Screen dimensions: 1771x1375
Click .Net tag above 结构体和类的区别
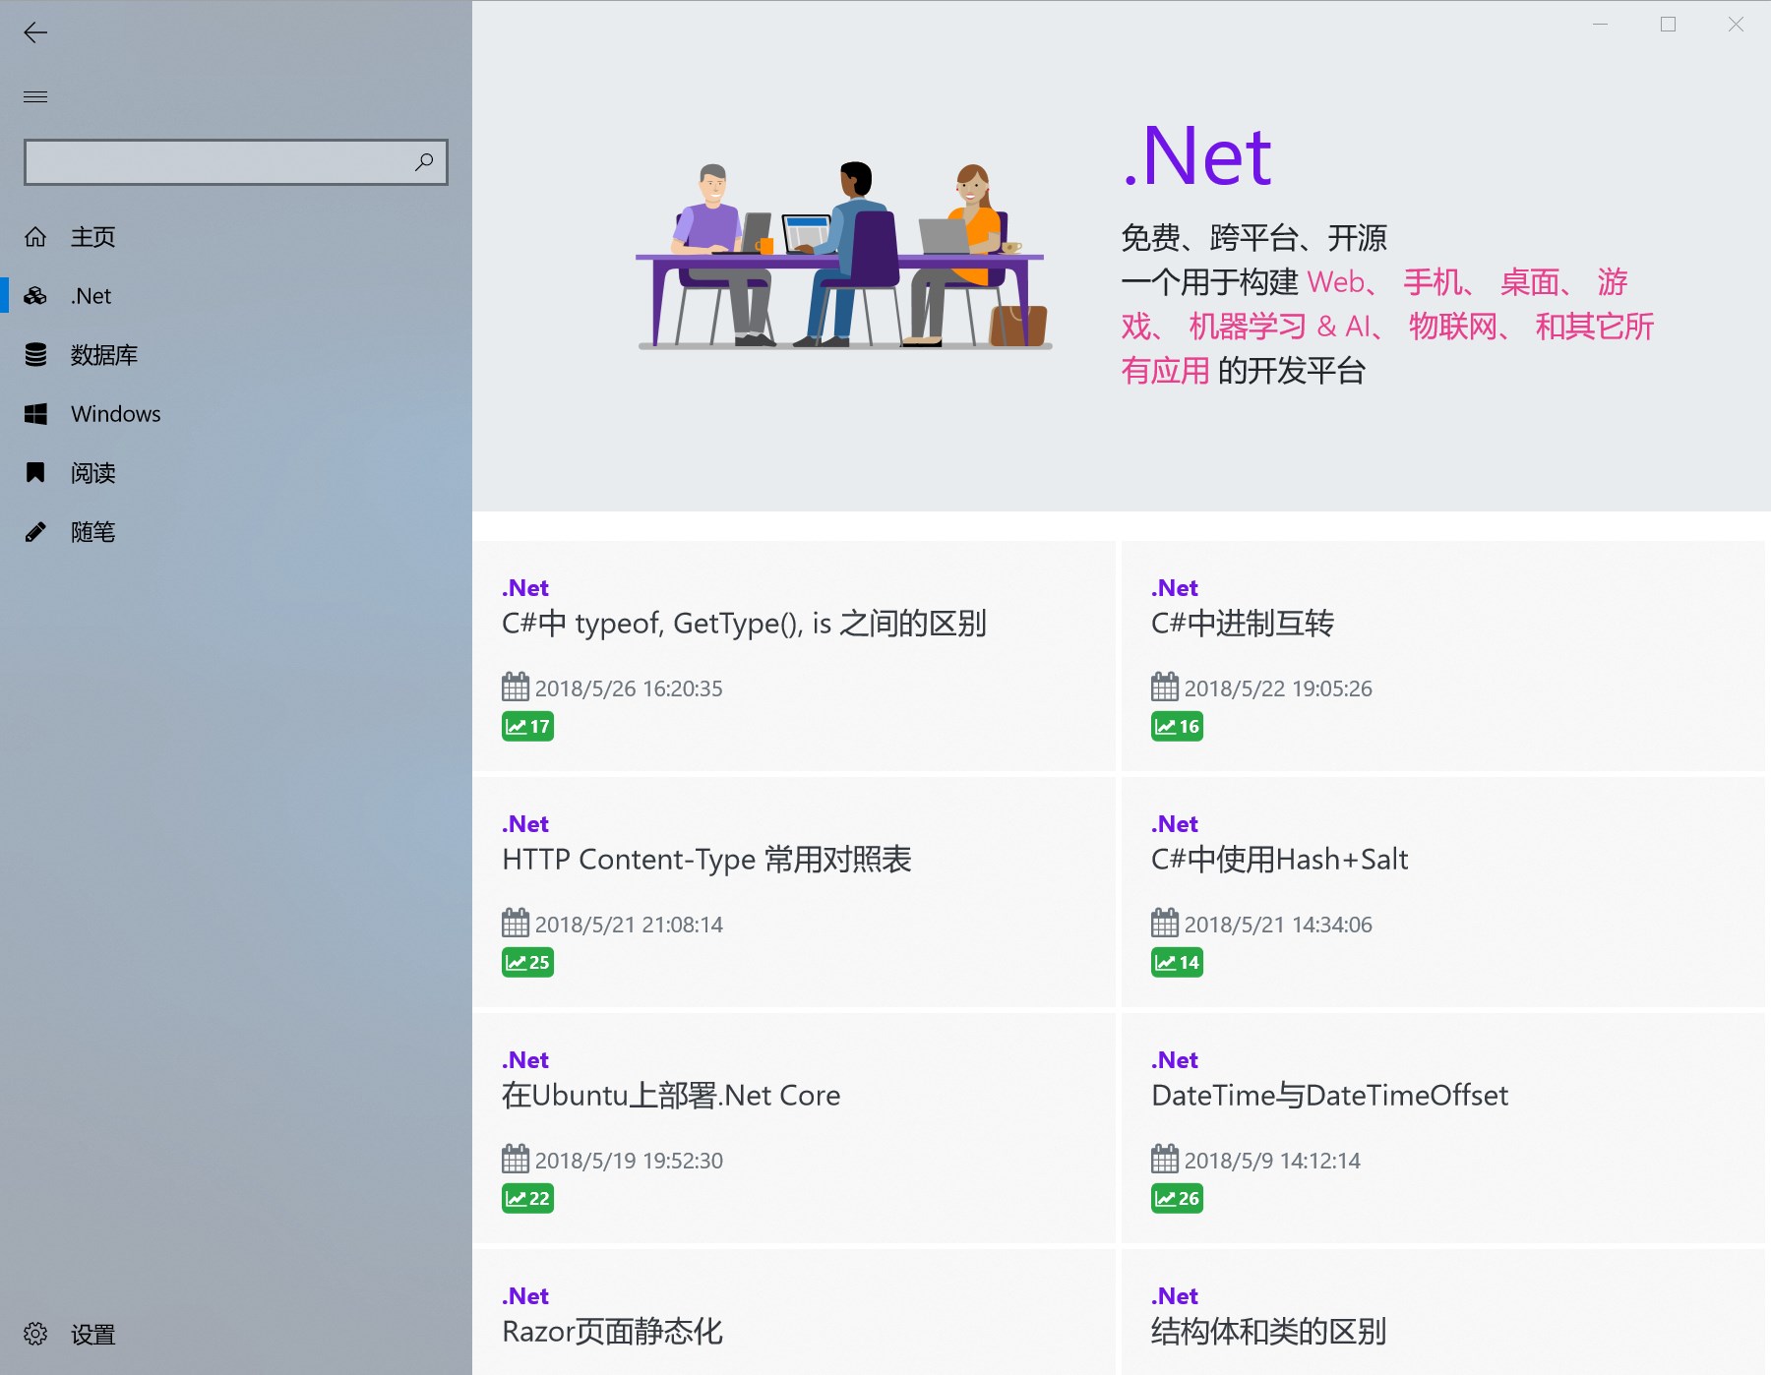point(1175,1296)
